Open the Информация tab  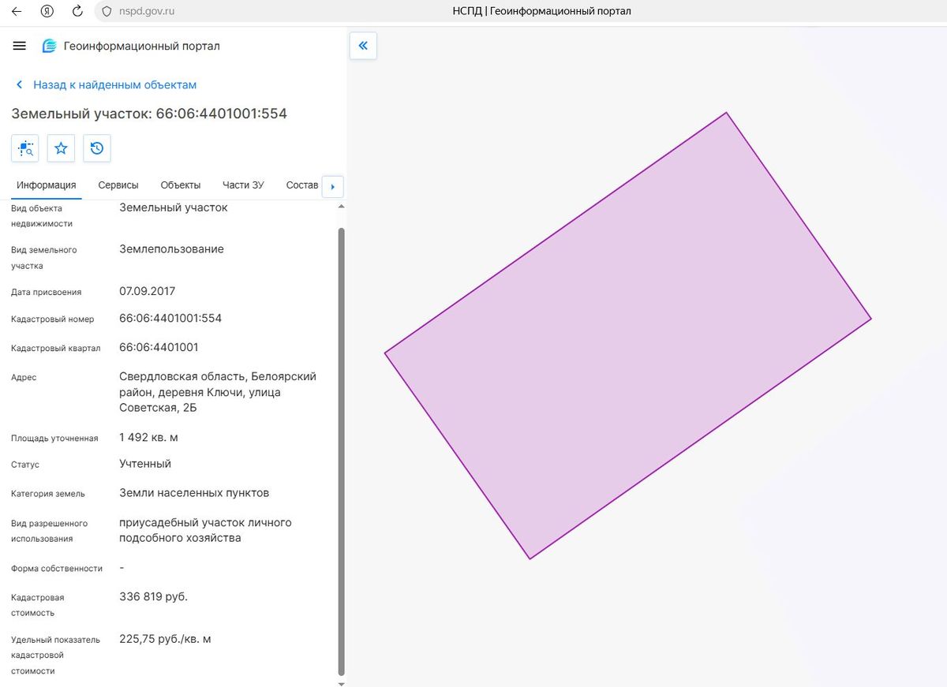(46, 185)
